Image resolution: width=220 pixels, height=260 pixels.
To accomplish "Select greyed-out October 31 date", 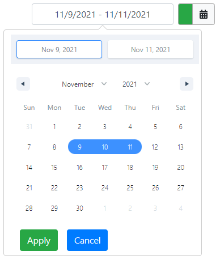I will click(x=29, y=126).
